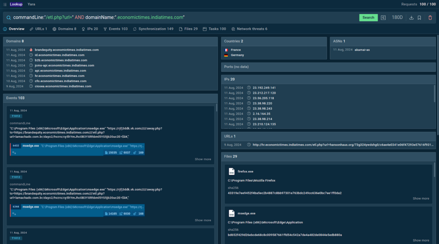Click flame icon next to brandequity domain
The height and width of the screenshot is (244, 439).
[30, 50]
